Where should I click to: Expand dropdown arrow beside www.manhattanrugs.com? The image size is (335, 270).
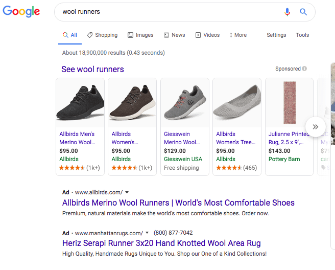pyautogui.click(x=147, y=233)
